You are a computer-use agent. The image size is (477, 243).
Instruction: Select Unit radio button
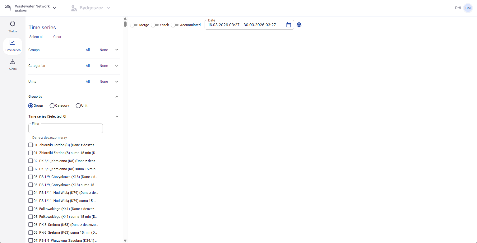click(x=78, y=105)
